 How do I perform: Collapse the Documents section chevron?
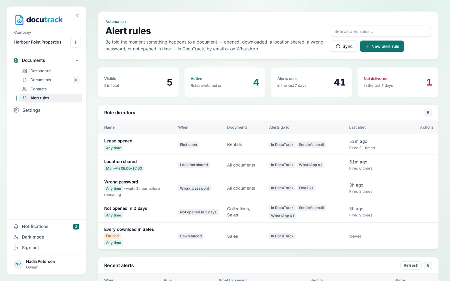[77, 60]
